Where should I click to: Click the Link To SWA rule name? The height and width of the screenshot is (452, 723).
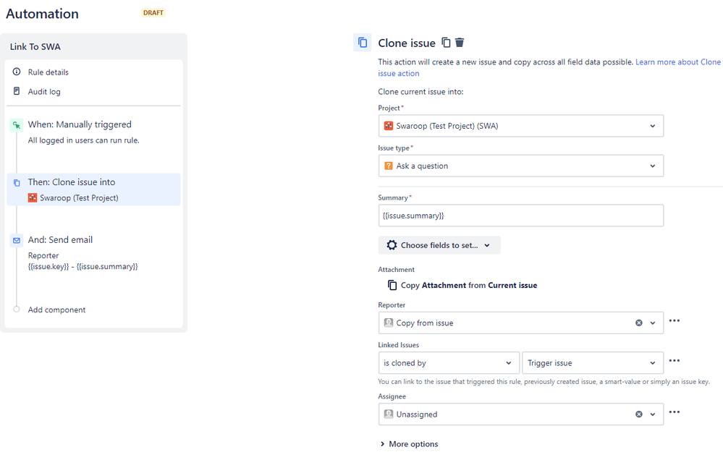click(x=35, y=46)
